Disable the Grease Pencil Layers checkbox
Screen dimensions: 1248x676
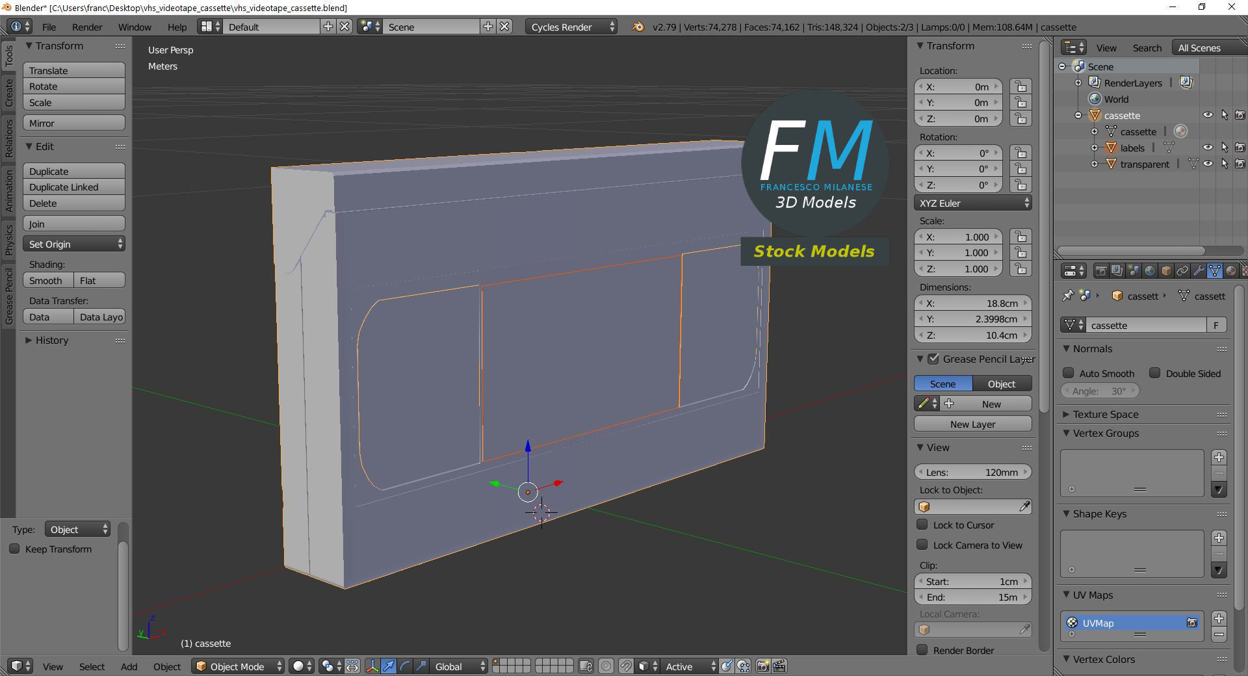point(933,359)
